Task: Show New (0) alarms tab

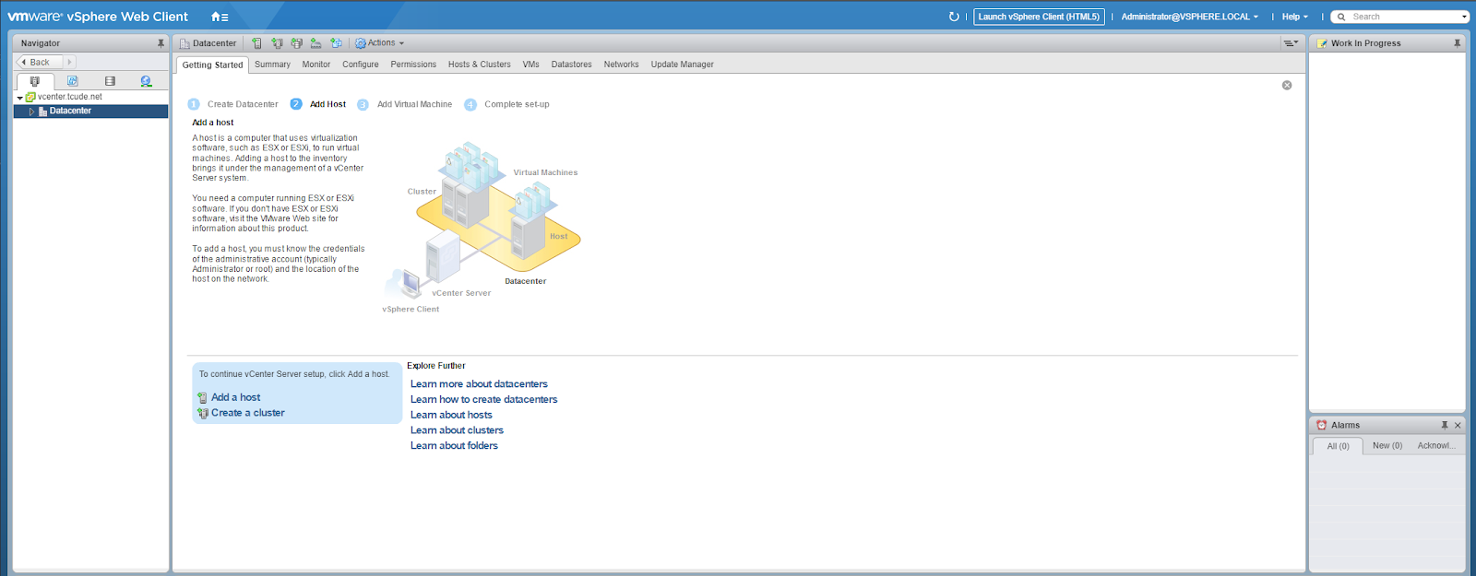Action: click(x=1387, y=446)
